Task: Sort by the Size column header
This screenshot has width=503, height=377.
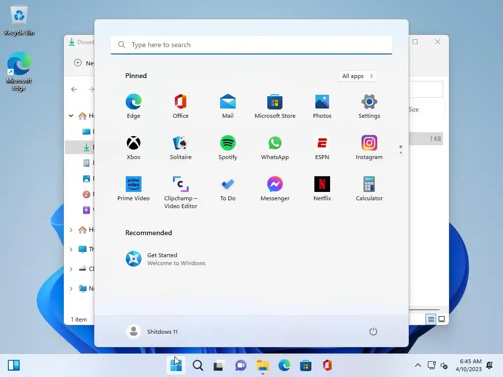Action: (x=414, y=109)
